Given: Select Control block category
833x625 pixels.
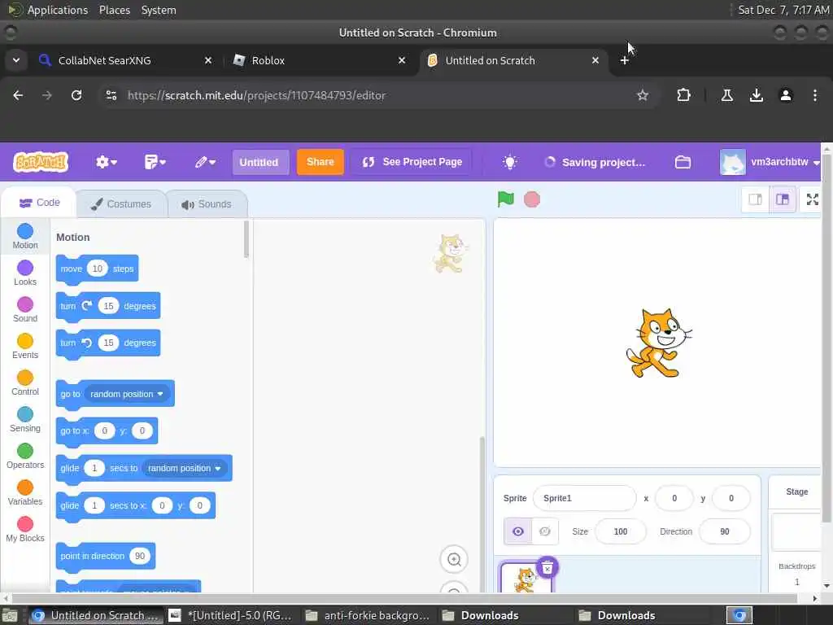Looking at the screenshot, I should [25, 383].
